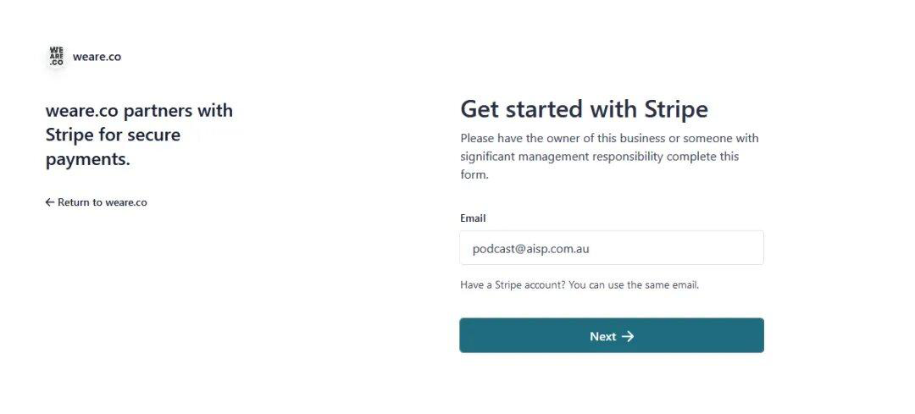Focus the Email input field

click(x=612, y=248)
